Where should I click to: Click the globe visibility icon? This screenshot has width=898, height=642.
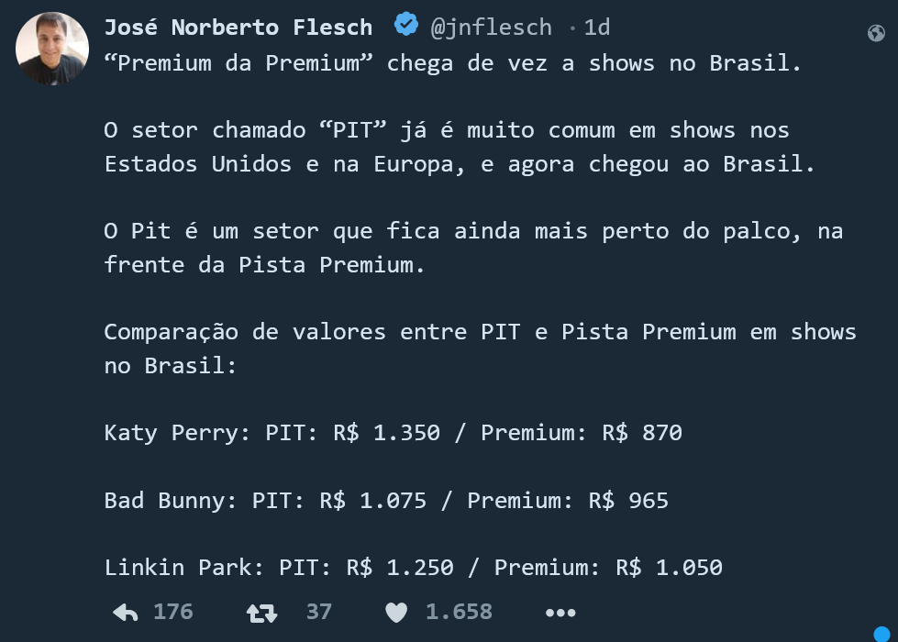876,33
